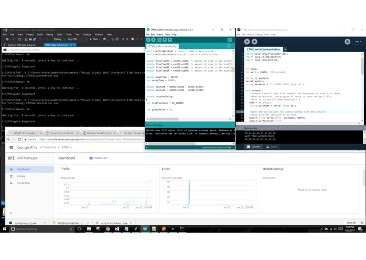Click Arduino code horizontal scrollbar
This screenshot has height=260, width=366.
pyautogui.click(x=164, y=119)
